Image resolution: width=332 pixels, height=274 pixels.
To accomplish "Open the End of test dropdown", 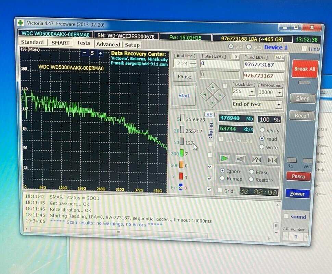I will 279,105.
